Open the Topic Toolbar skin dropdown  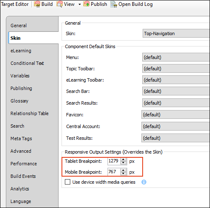(x=176, y=69)
